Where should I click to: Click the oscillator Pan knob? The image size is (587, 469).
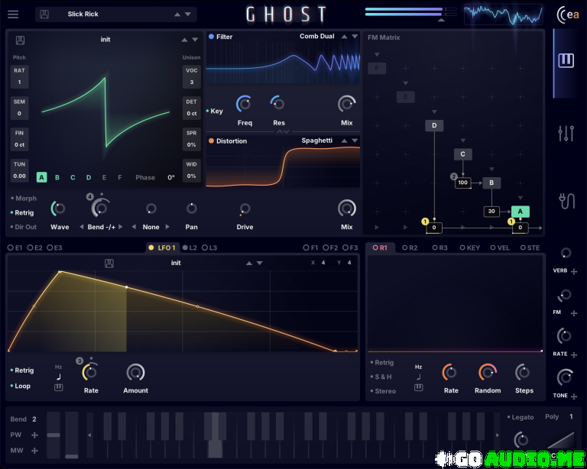click(191, 209)
